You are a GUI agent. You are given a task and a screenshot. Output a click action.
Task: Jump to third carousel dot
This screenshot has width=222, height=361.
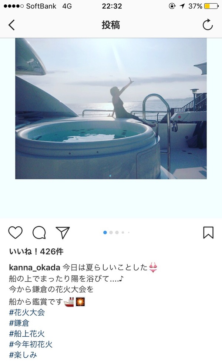pyautogui.click(x=117, y=233)
